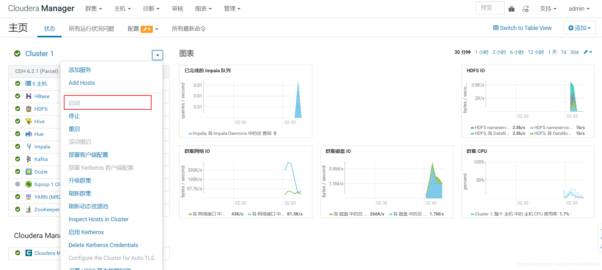Click the YARN service icon
The height and width of the screenshot is (270, 602).
(29, 197)
